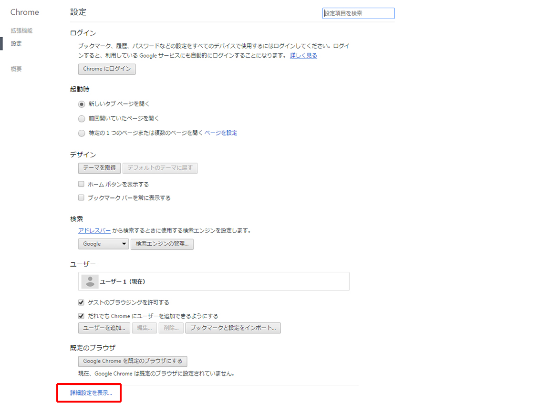Uncheck ゲストのブラウジングを許可する checkbox
Viewport: 539px width, 404px height.
point(81,302)
